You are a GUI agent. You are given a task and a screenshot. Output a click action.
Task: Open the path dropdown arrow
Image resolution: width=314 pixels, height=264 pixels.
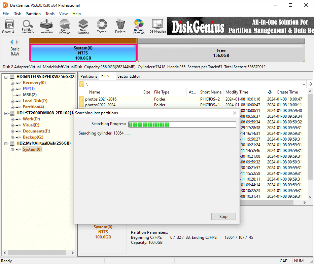(304, 84)
